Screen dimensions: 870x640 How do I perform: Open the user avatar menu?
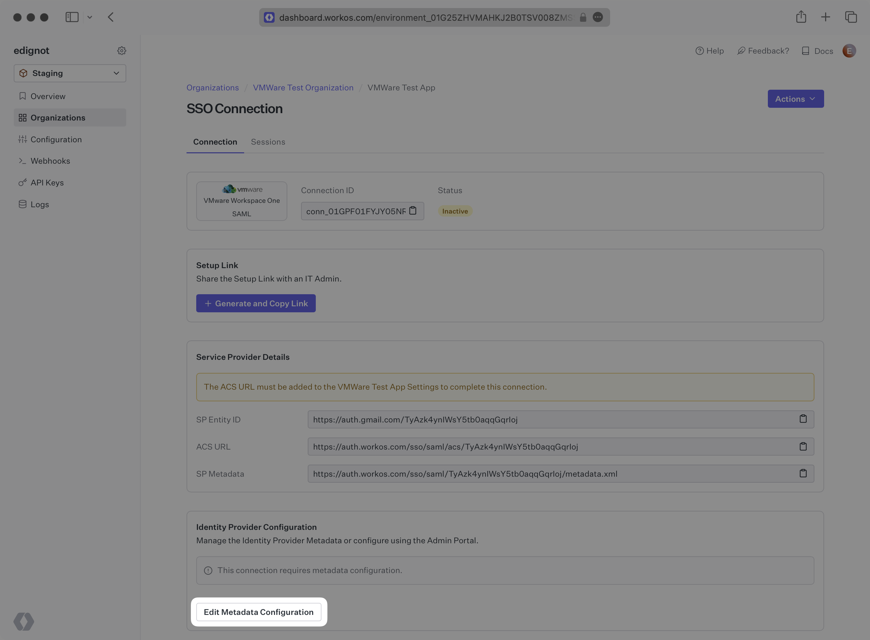pyautogui.click(x=849, y=51)
